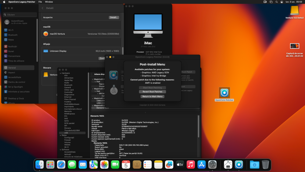Select Grafică/Monitoare in System Information sidebar
This screenshot has width=305, height=172.
tap(72, 104)
